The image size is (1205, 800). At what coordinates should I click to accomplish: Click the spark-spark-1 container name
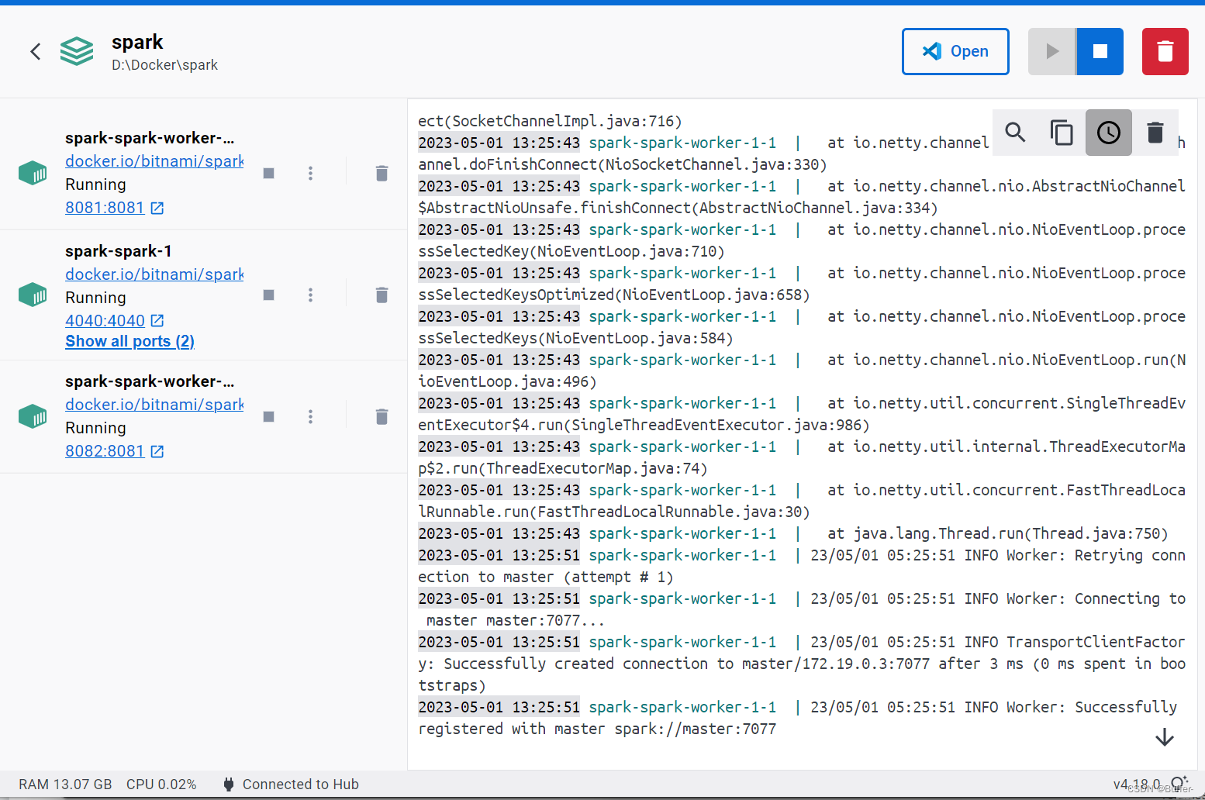coord(119,251)
